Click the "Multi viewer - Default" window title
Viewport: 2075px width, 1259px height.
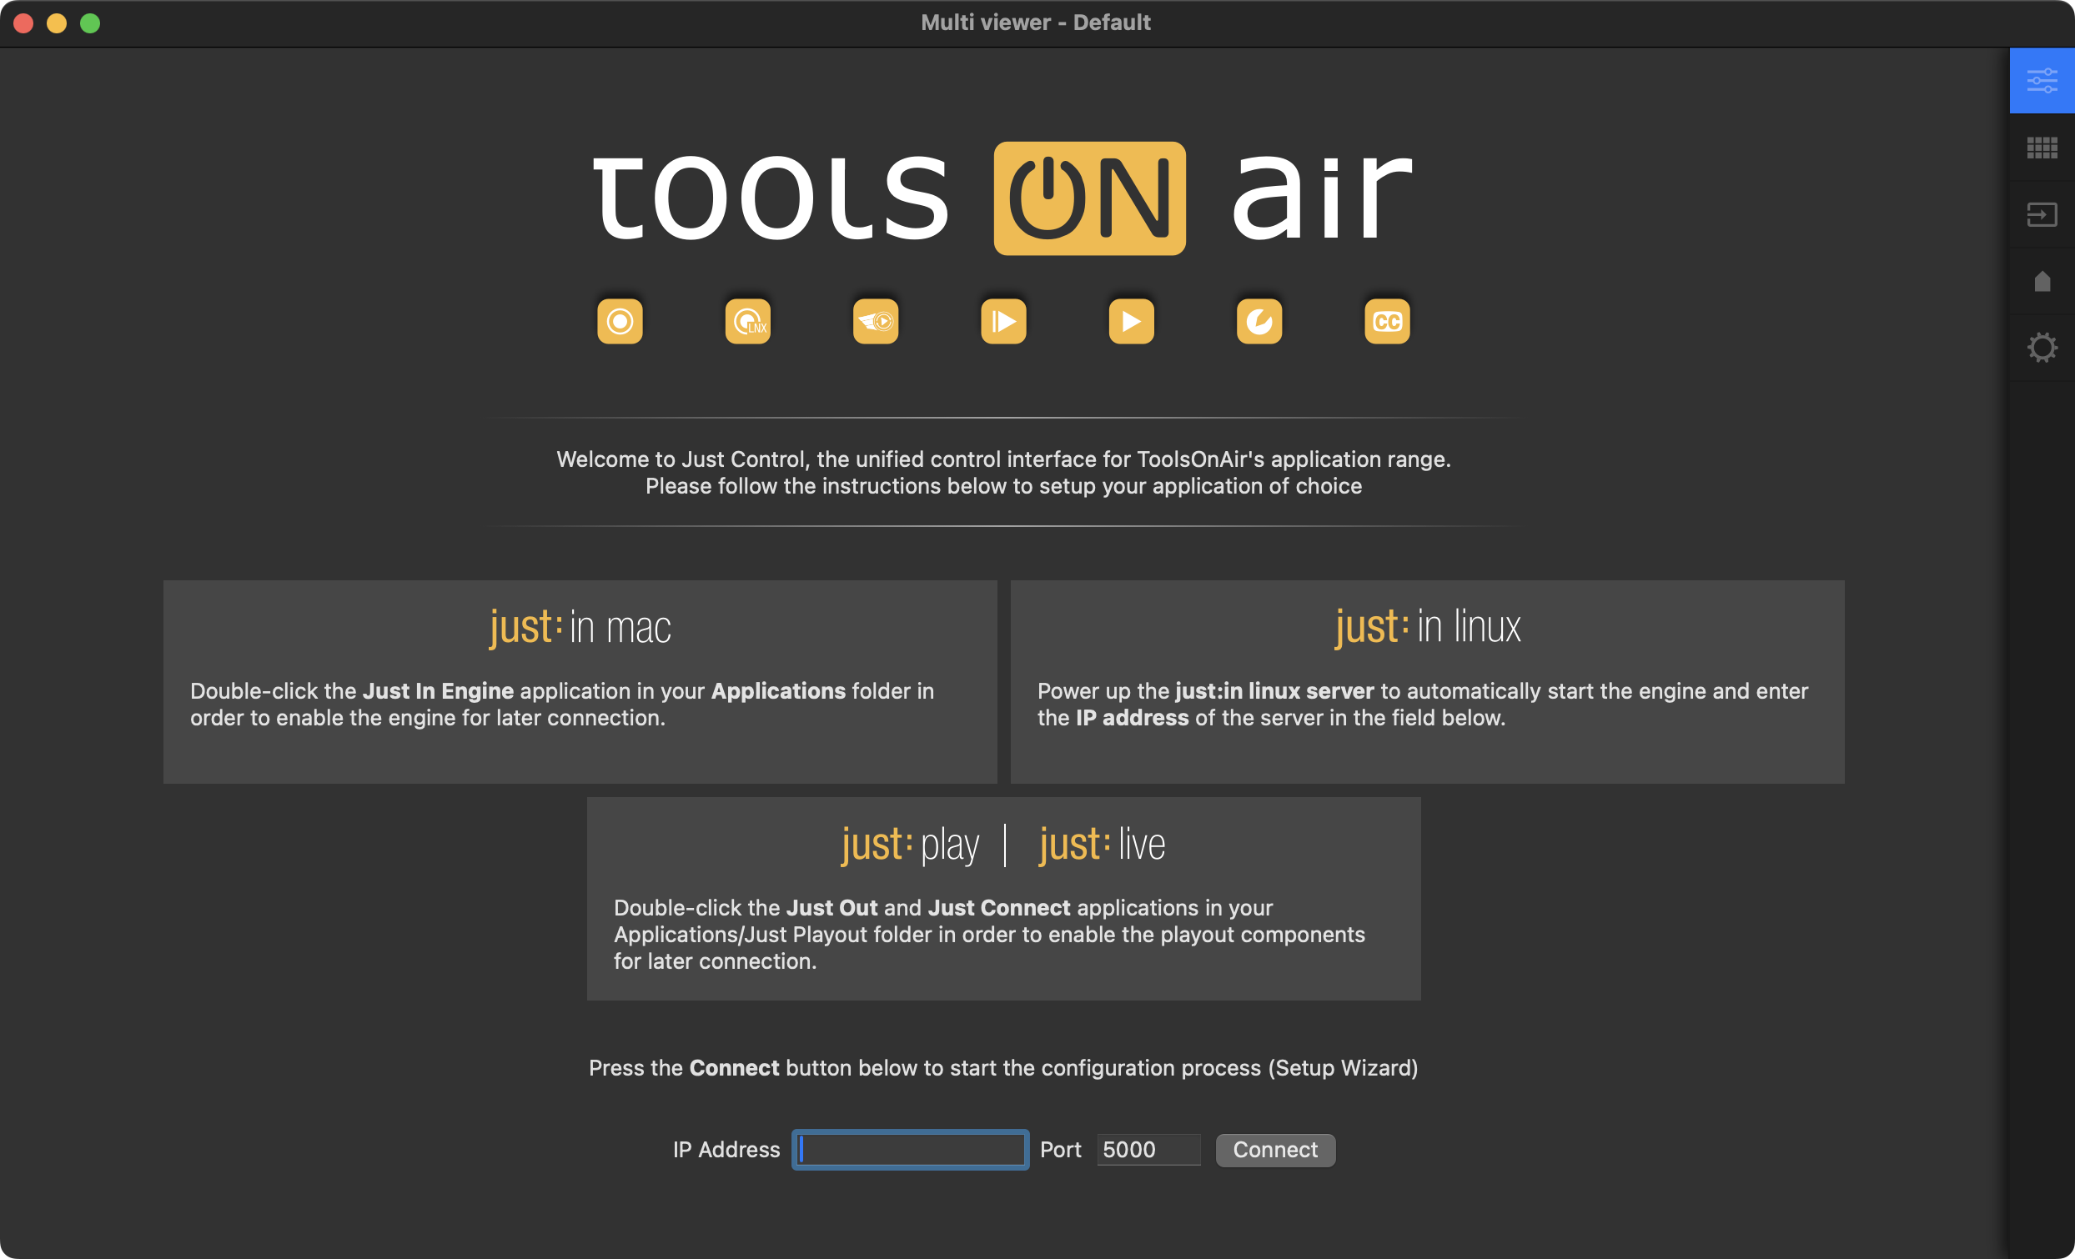pyautogui.click(x=1036, y=23)
